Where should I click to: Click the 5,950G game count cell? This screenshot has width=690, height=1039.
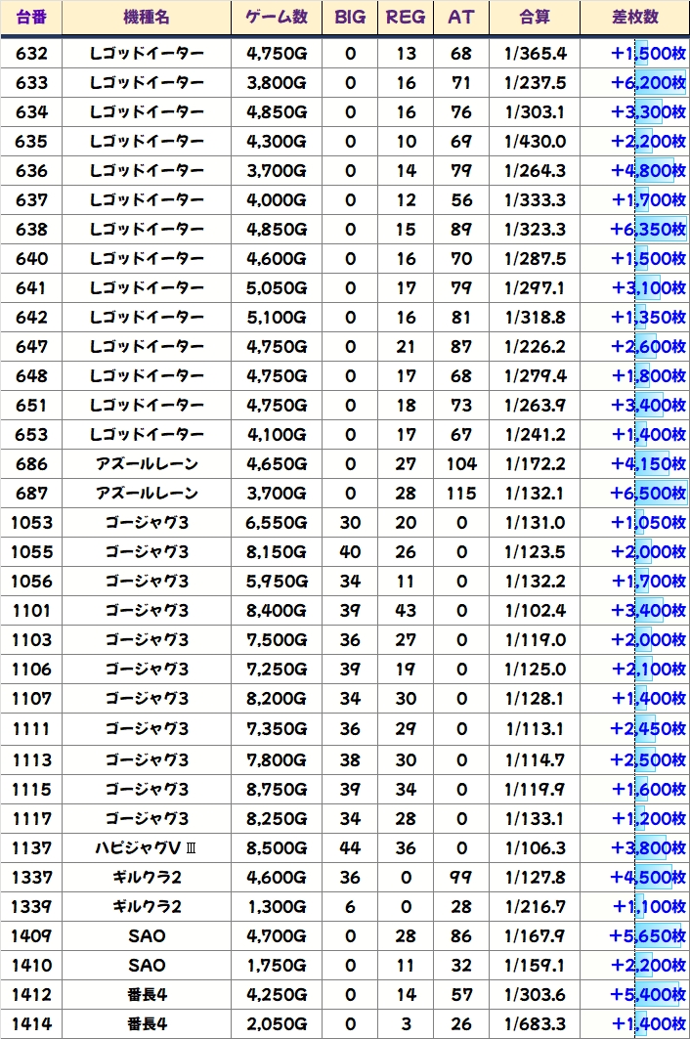[x=277, y=582]
